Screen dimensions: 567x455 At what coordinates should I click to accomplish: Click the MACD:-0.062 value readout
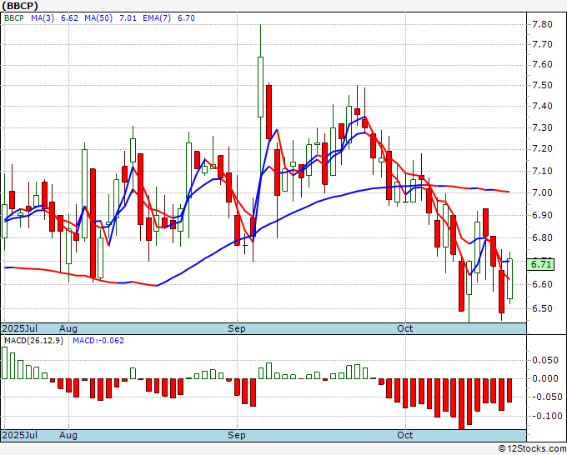[98, 341]
